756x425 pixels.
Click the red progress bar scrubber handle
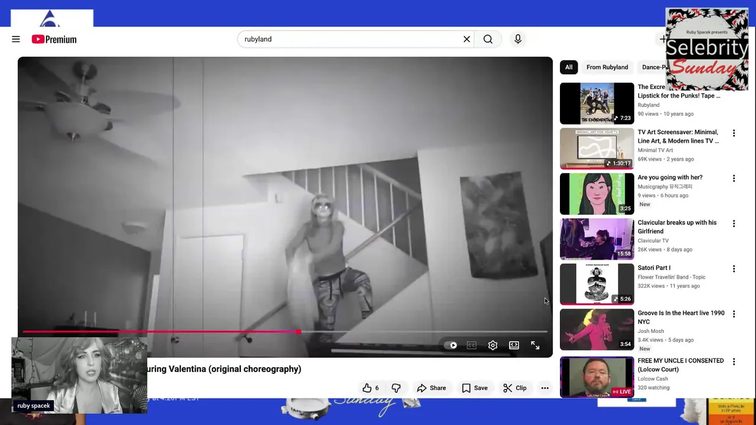tap(298, 332)
